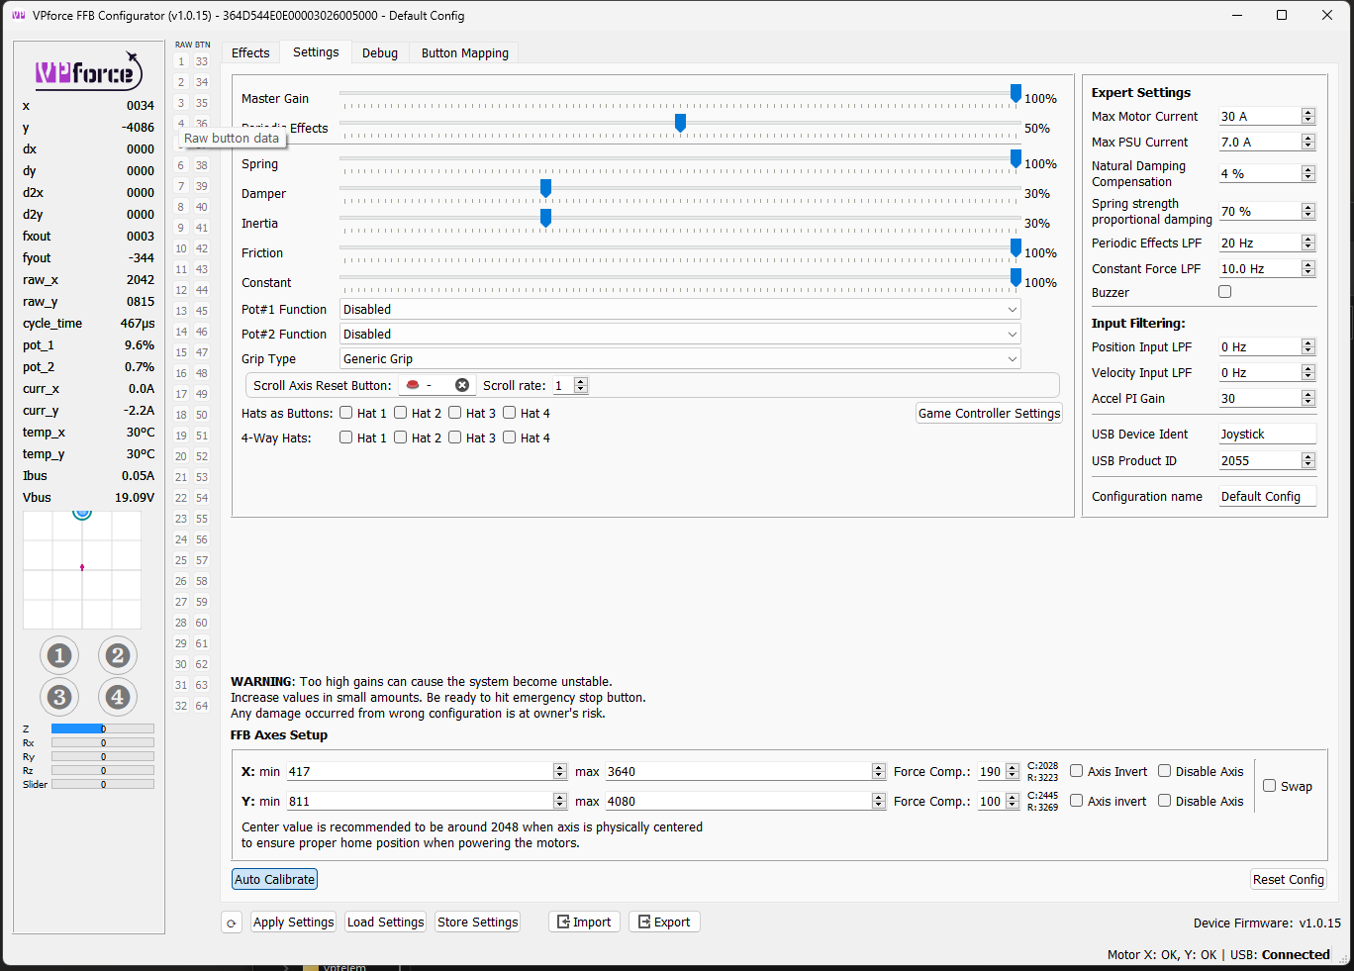
Task: Click raw button indicator 1
Action: [x=181, y=61]
